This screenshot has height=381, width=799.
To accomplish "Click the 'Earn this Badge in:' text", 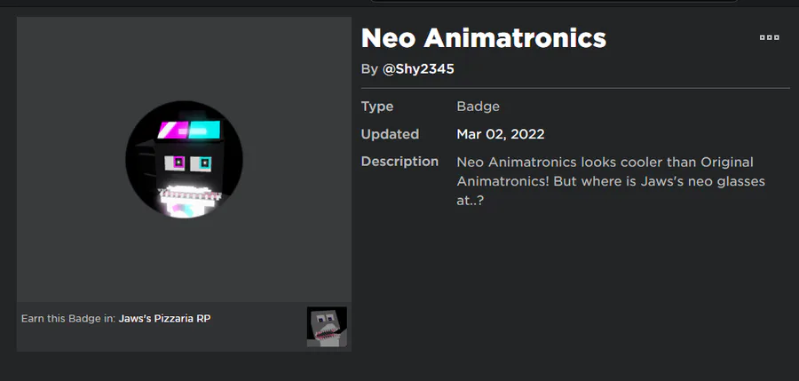I will (67, 318).
